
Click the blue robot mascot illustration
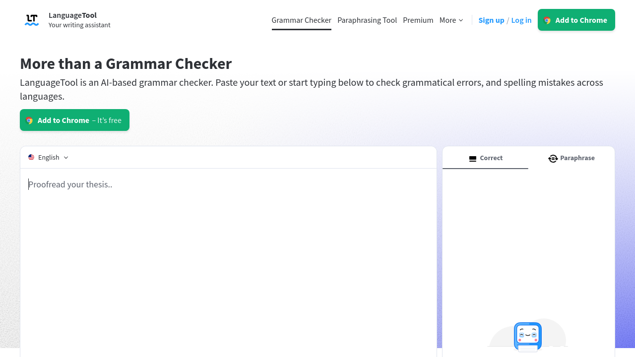tap(527, 337)
